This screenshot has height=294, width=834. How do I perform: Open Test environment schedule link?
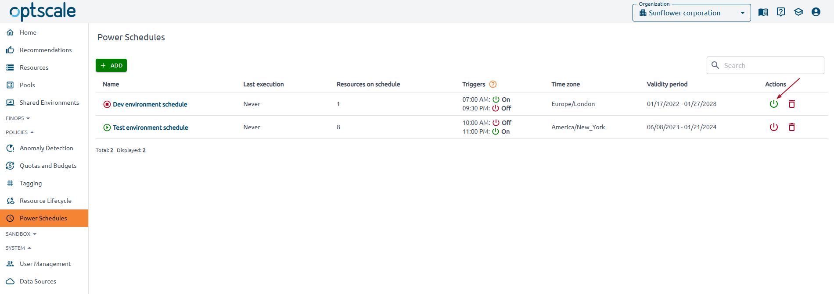(x=151, y=128)
